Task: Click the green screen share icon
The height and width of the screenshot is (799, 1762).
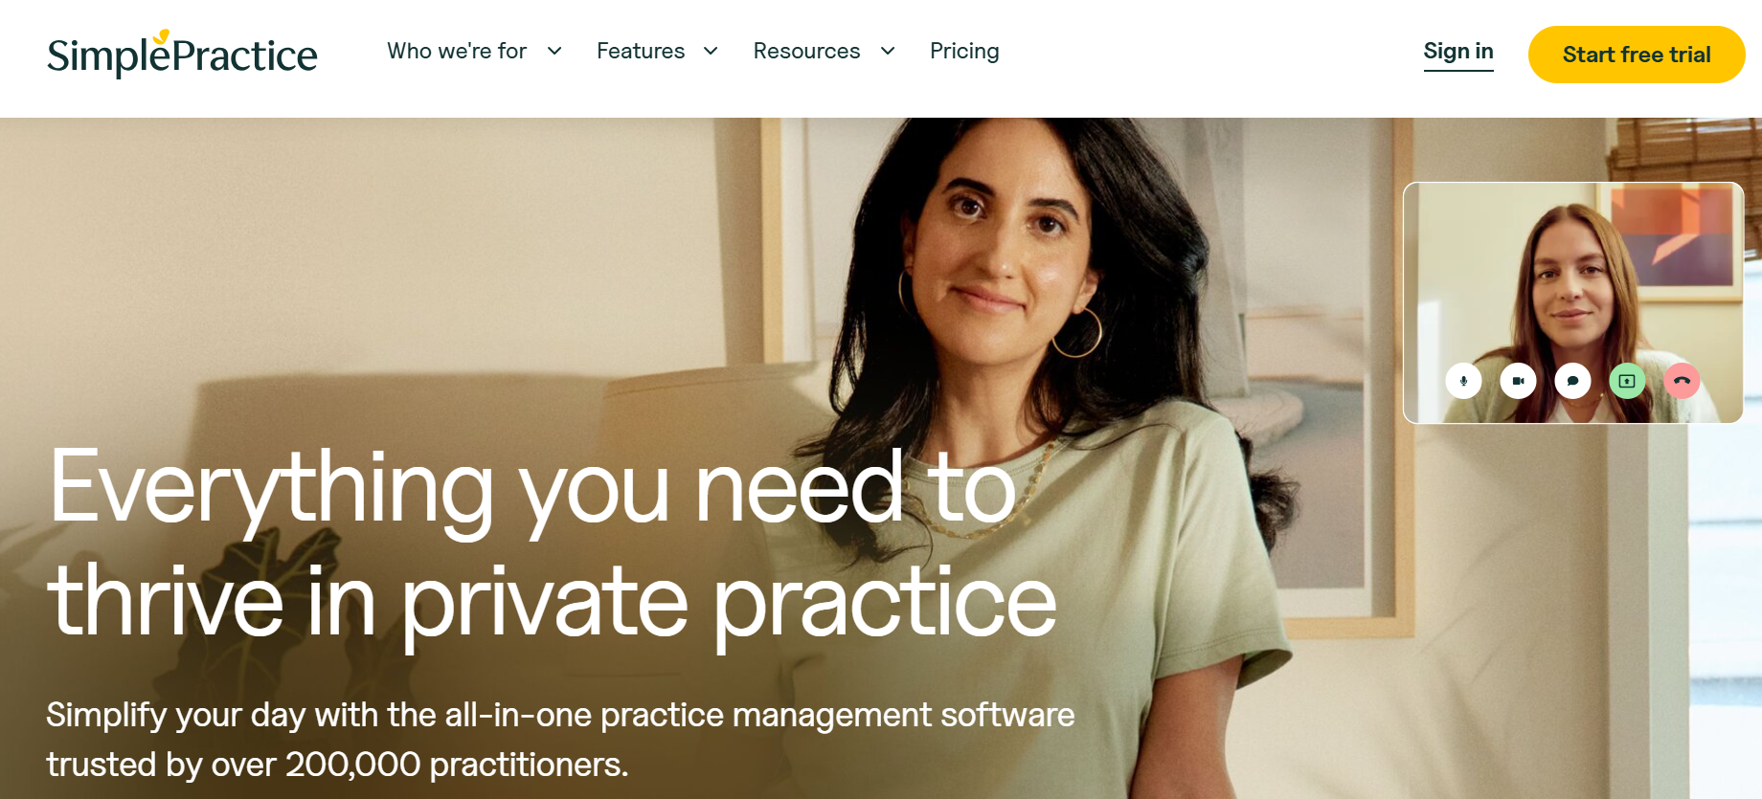Action: point(1627,381)
